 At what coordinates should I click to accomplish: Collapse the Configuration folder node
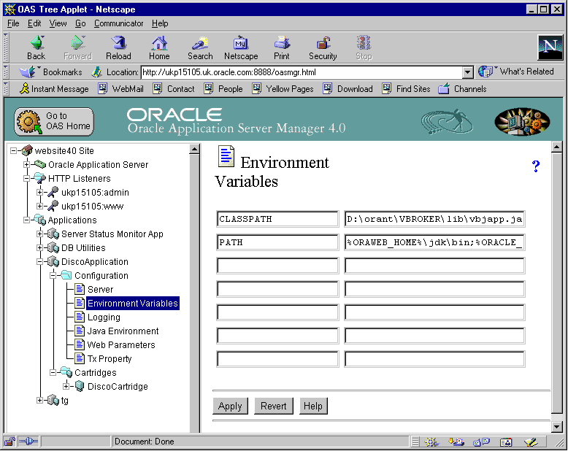53,276
